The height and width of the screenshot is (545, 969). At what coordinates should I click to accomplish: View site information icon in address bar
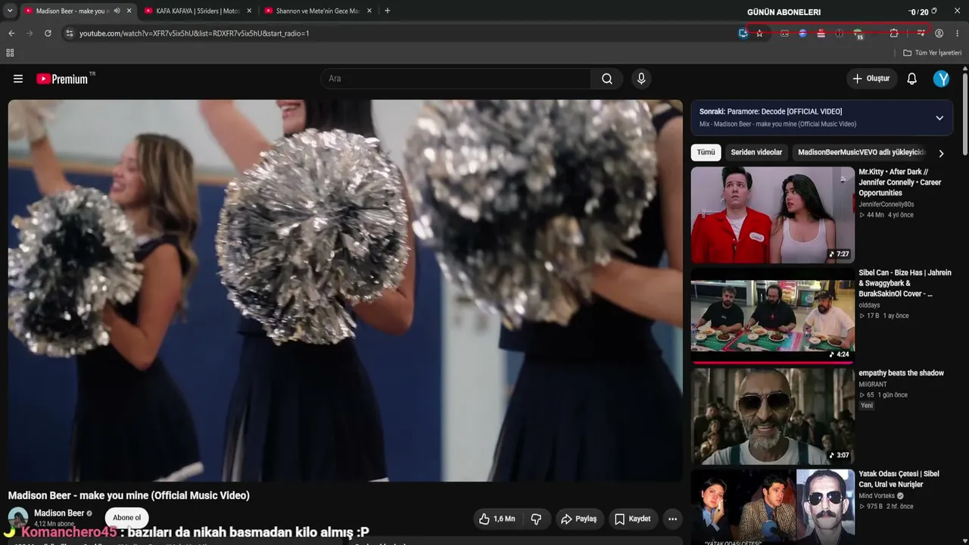click(x=69, y=33)
